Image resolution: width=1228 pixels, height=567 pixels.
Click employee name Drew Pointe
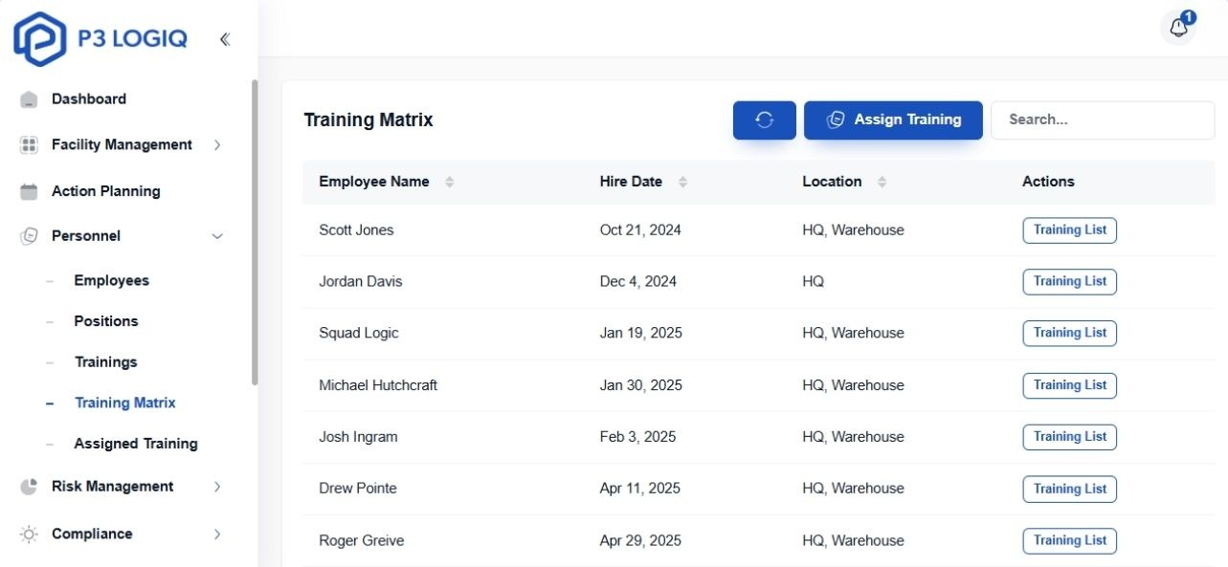(x=358, y=489)
